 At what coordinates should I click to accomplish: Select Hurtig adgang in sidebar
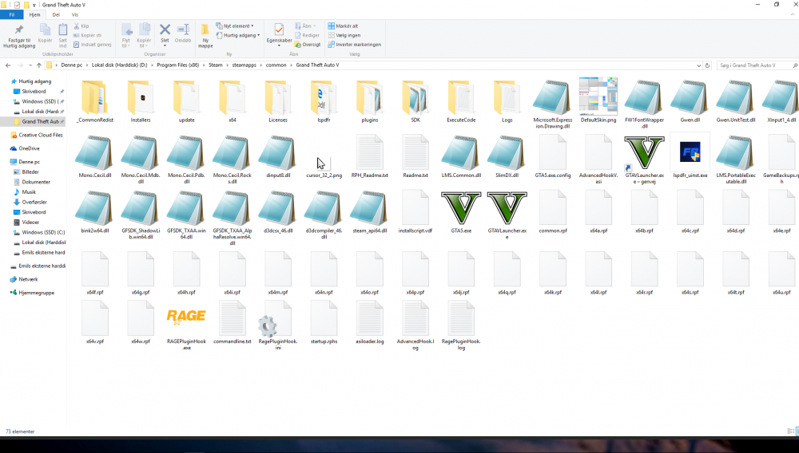point(34,81)
